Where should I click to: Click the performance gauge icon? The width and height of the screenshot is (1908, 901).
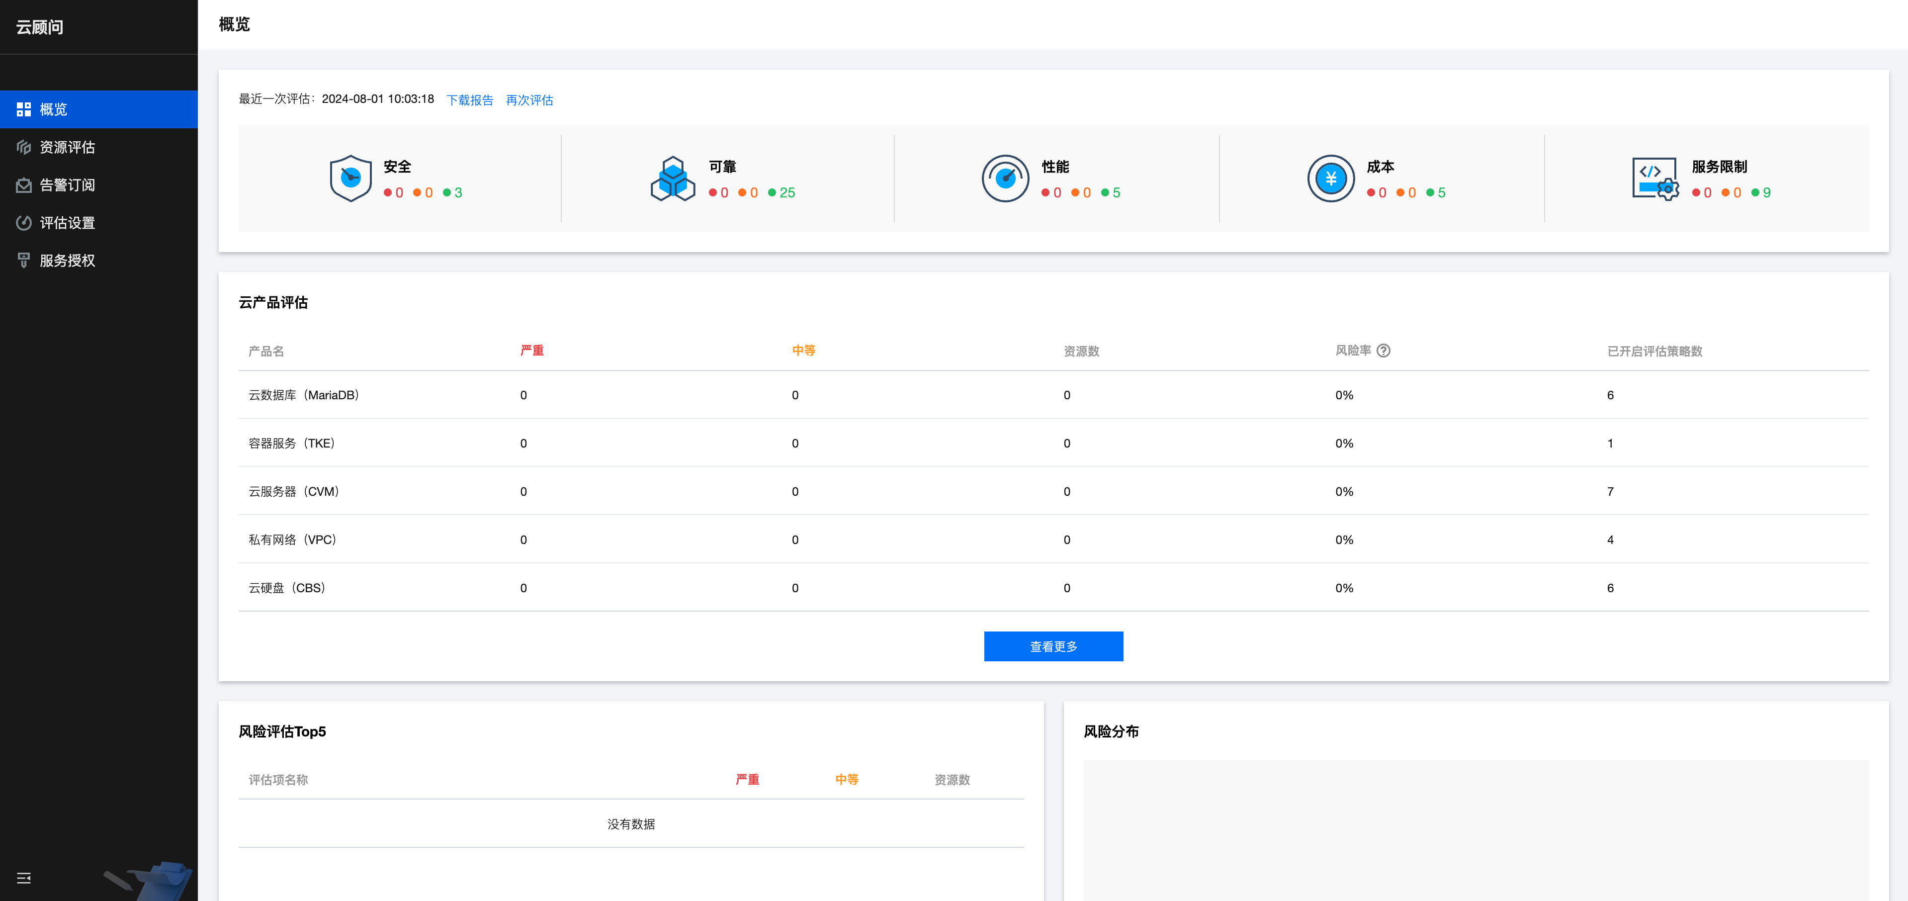pyautogui.click(x=1005, y=178)
